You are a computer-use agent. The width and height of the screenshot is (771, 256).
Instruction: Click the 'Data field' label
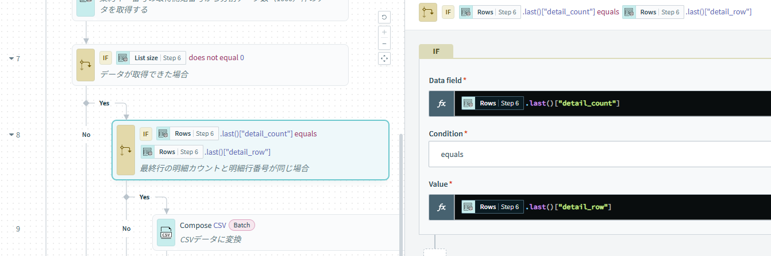coord(446,80)
